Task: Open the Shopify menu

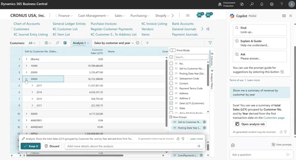Action: [x=162, y=16]
